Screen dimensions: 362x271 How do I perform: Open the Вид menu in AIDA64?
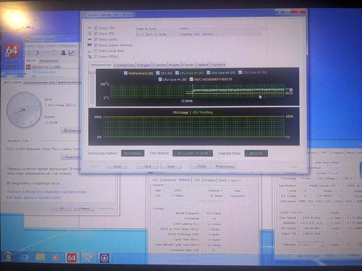click(x=41, y=46)
